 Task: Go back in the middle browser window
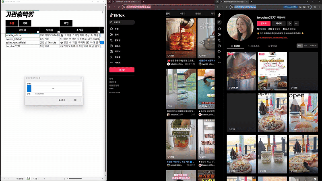point(109,7)
